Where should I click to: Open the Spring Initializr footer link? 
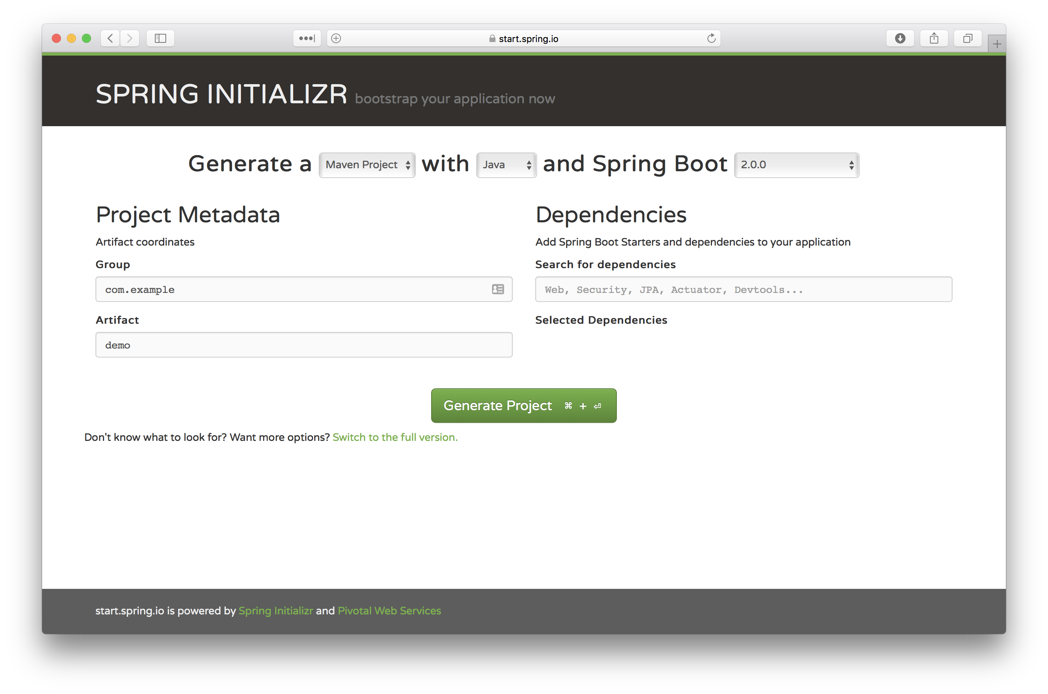click(x=276, y=611)
